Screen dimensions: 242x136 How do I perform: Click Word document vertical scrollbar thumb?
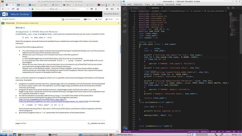tap(120, 49)
